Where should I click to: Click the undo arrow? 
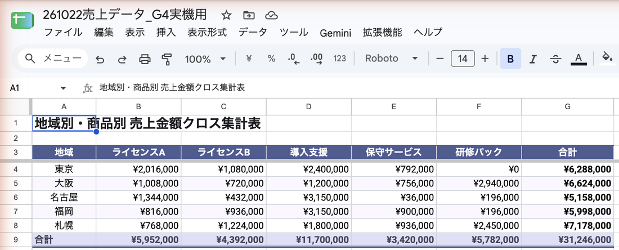coord(100,59)
